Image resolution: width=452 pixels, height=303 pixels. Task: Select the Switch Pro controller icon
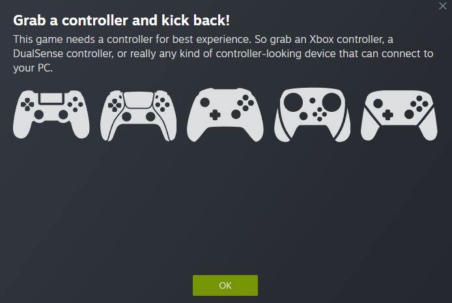tap(399, 115)
